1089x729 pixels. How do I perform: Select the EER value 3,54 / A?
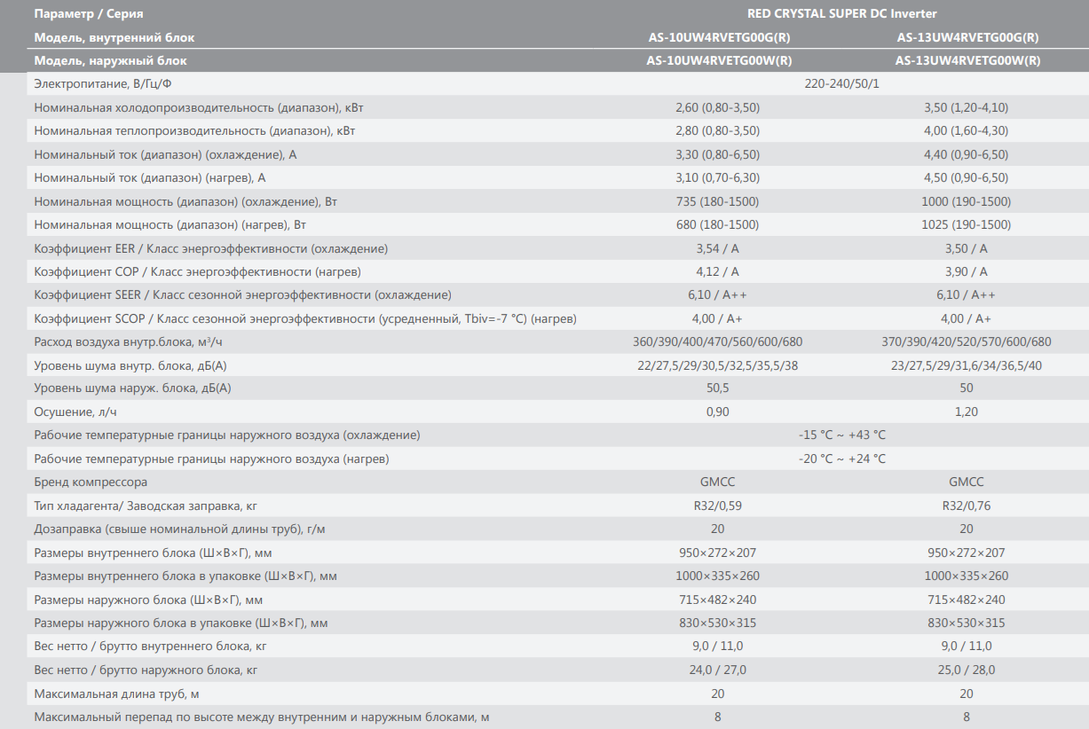(718, 248)
